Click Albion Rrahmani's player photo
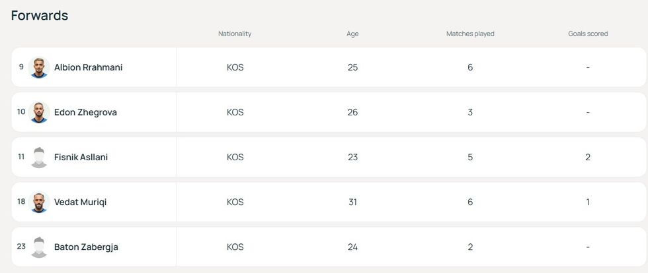The width and height of the screenshot is (648, 273). coord(40,67)
